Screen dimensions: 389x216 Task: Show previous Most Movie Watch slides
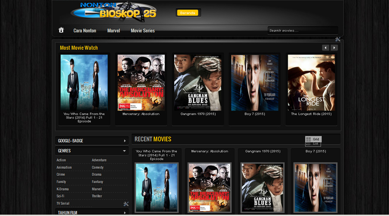(x=325, y=48)
